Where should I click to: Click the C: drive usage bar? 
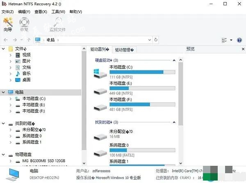142,72
